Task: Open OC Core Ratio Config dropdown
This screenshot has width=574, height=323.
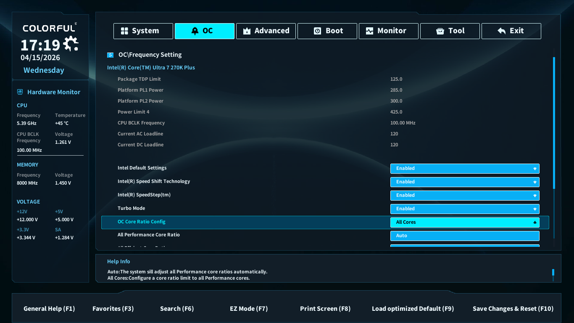Action: coord(464,222)
